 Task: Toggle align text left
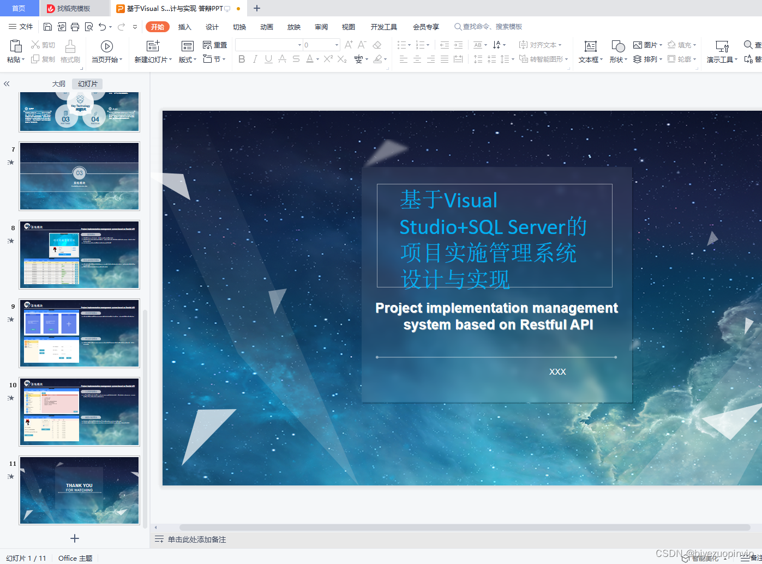404,59
